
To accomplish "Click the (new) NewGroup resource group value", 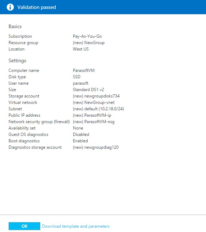I will point(89,43).
